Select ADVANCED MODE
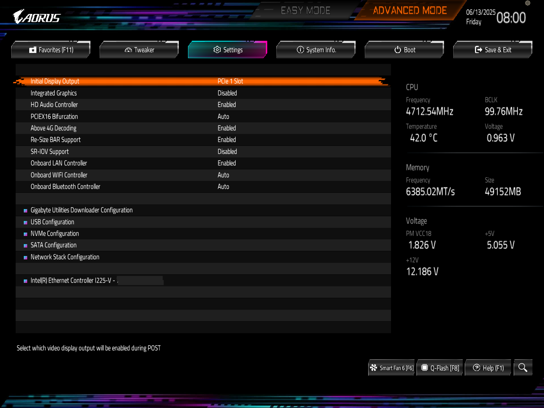 click(x=410, y=11)
